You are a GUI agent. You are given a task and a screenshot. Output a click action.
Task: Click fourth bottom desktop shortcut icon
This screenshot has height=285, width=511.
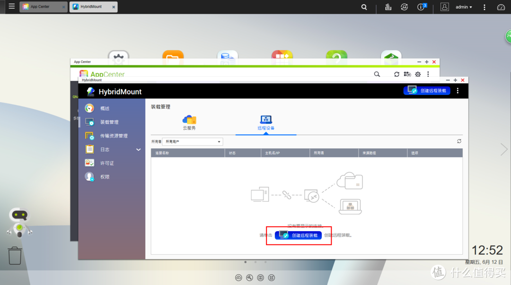(272, 277)
